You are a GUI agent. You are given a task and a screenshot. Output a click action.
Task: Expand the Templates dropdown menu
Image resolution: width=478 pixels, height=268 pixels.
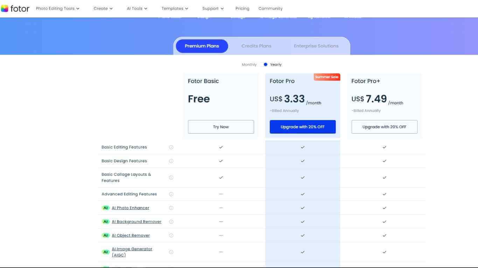coord(175,8)
